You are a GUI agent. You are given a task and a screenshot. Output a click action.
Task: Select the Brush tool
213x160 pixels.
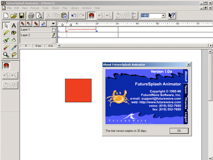point(6,40)
